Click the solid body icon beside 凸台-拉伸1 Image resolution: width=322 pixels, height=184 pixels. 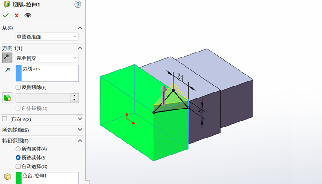[7, 177]
